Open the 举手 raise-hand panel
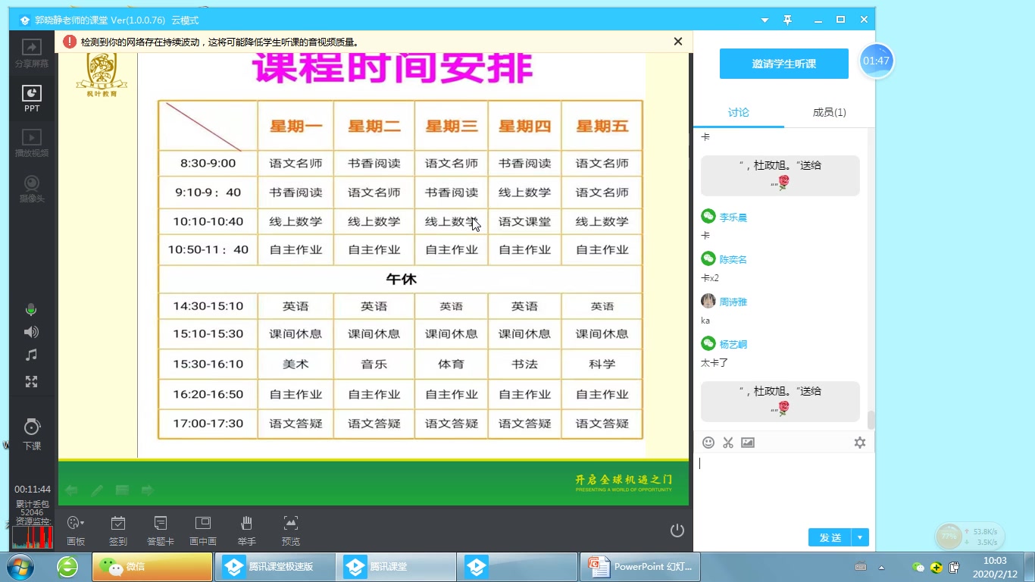Viewport: 1035px width, 582px height. click(245, 530)
